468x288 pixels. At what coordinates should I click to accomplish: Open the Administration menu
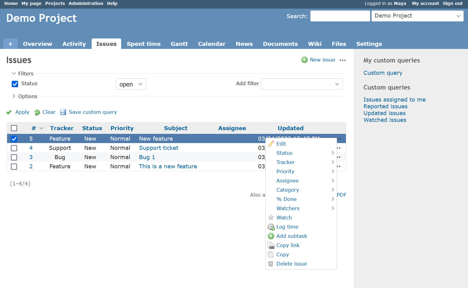(86, 3)
